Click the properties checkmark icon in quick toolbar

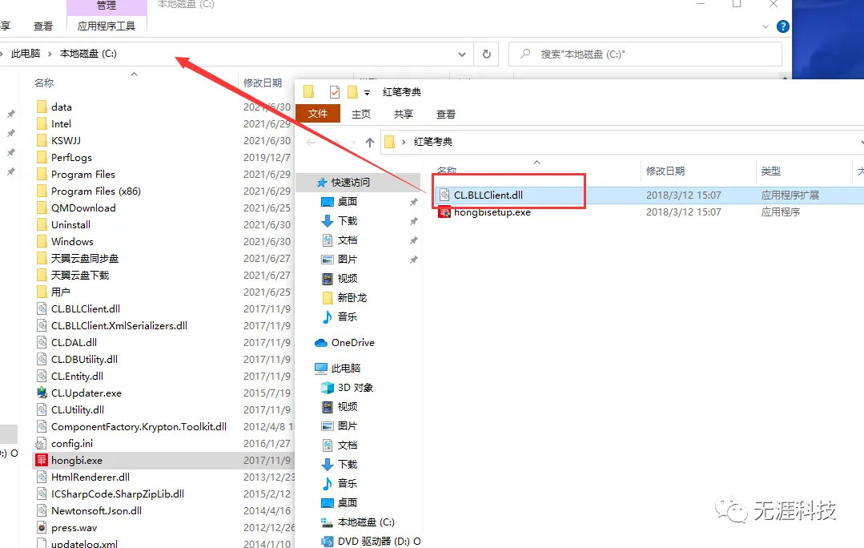pyautogui.click(x=335, y=91)
